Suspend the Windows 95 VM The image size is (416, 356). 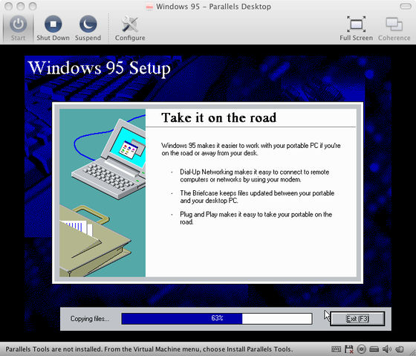coord(88,25)
